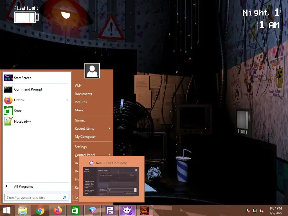The height and width of the screenshot is (216, 288).
Task: Open the diamond gem app on taskbar
Action: point(92,210)
